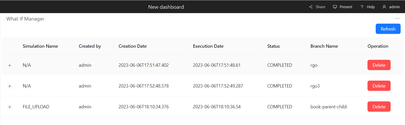Click the Present screen icon
Image resolution: width=405 pixels, height=125 pixels.
click(x=335, y=7)
